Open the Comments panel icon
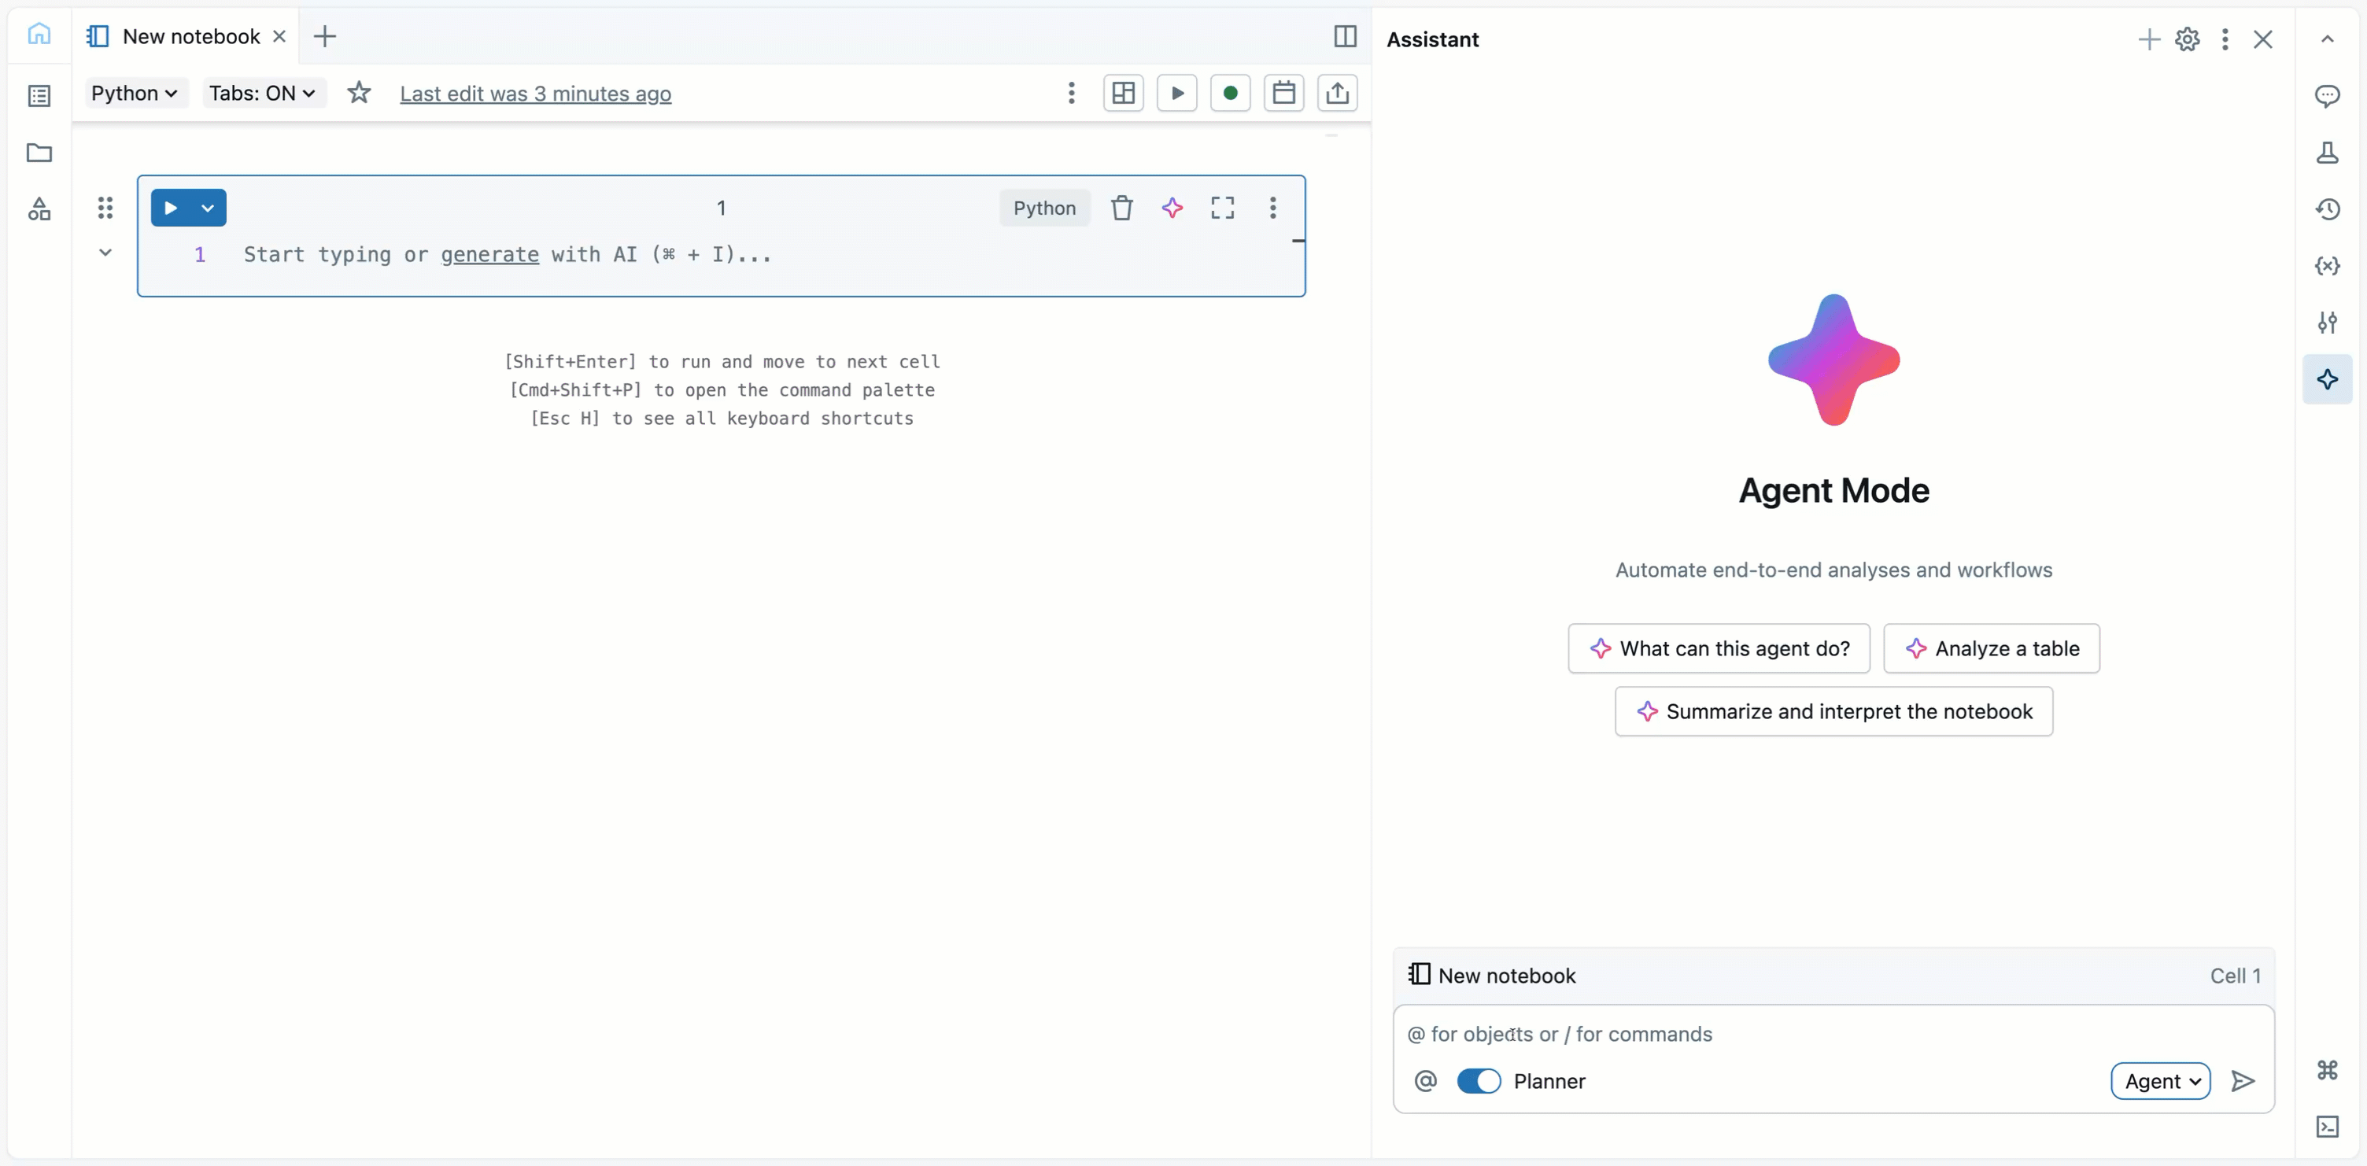Viewport: 2367px width, 1166px height. tap(2328, 97)
